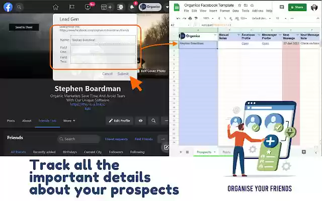Image resolution: width=322 pixels, height=201 pixels.
Task: Open the Friend requests link
Action: click(116, 139)
